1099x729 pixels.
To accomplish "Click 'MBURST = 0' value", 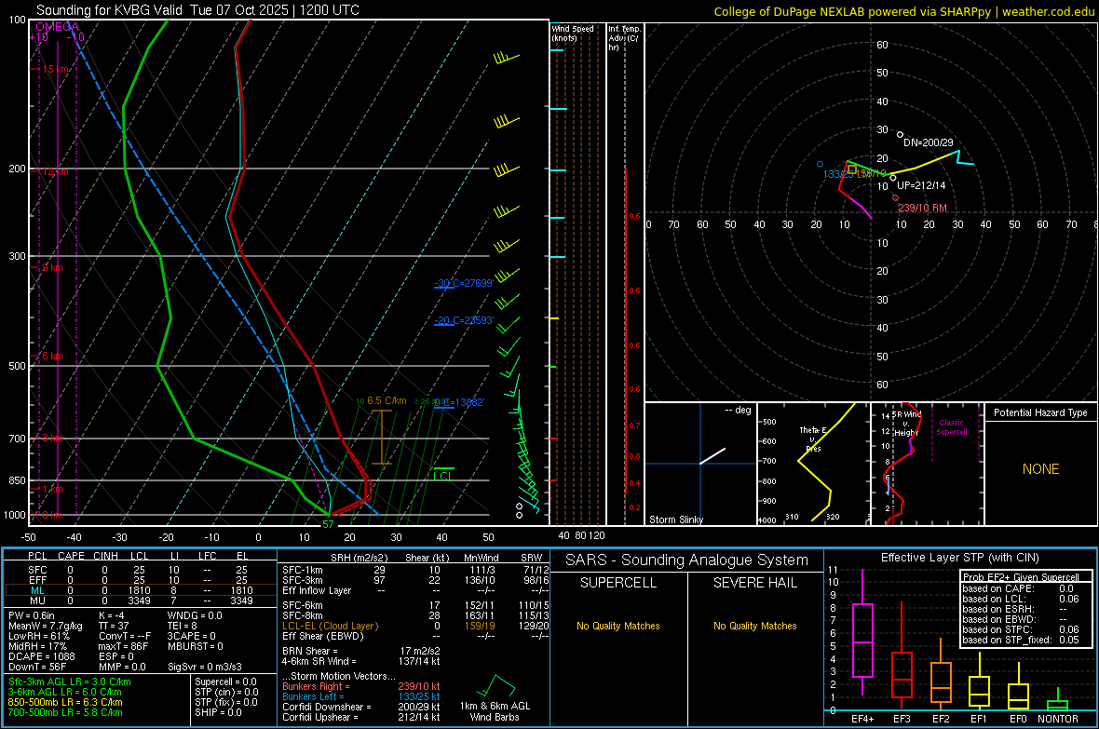I will coord(195,646).
